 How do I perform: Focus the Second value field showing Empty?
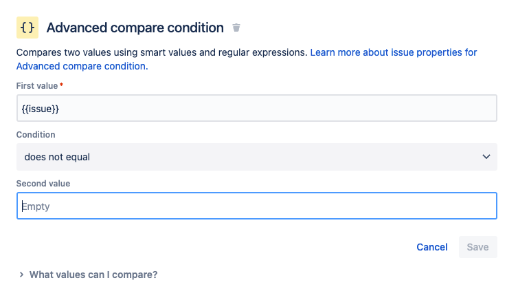[257, 206]
